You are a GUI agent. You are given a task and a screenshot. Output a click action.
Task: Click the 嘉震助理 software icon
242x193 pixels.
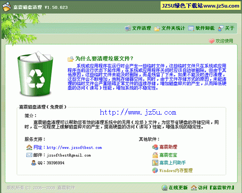[x=155, y=147]
